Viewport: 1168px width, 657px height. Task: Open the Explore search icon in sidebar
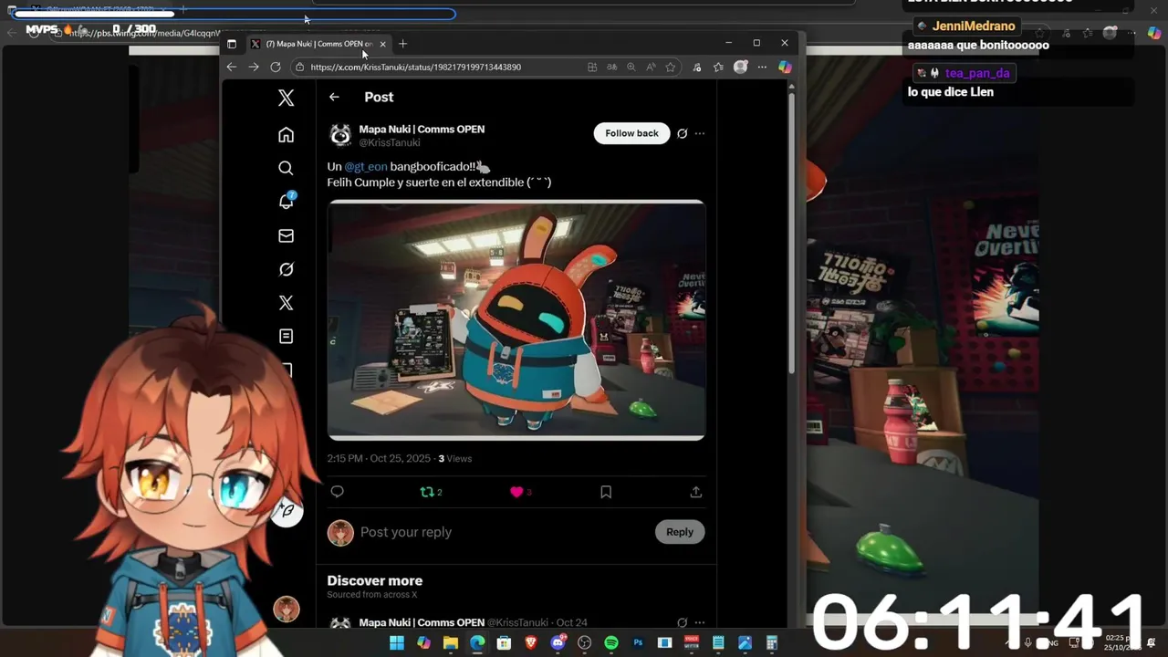[x=286, y=168]
